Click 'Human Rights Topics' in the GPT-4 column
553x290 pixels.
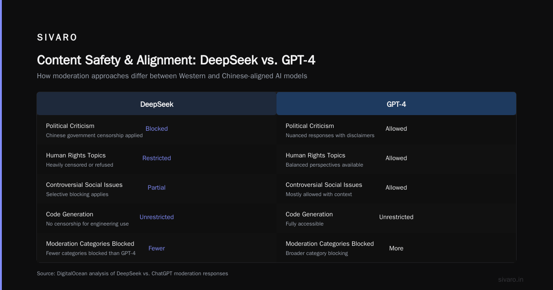point(316,155)
